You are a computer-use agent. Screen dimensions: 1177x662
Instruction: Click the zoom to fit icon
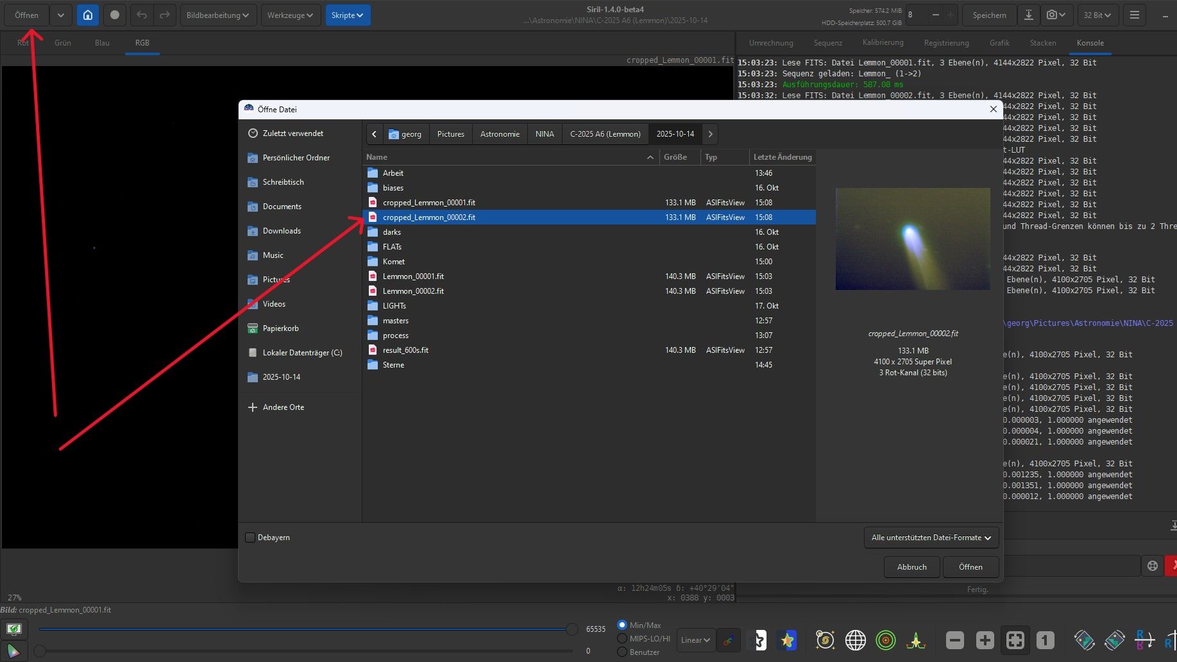click(x=1015, y=640)
